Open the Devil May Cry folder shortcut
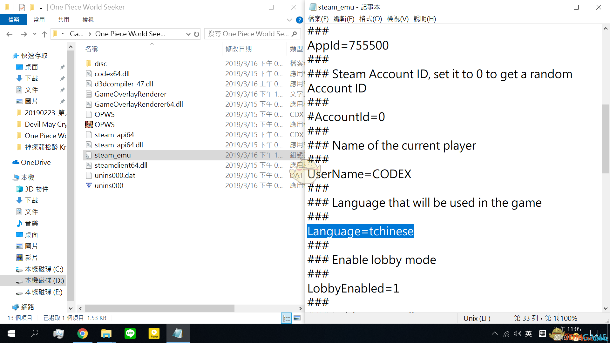Image resolution: width=610 pixels, height=343 pixels. coord(46,124)
